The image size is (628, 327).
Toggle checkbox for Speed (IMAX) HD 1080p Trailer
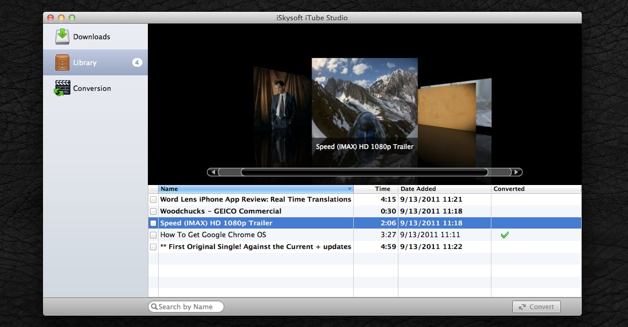153,223
